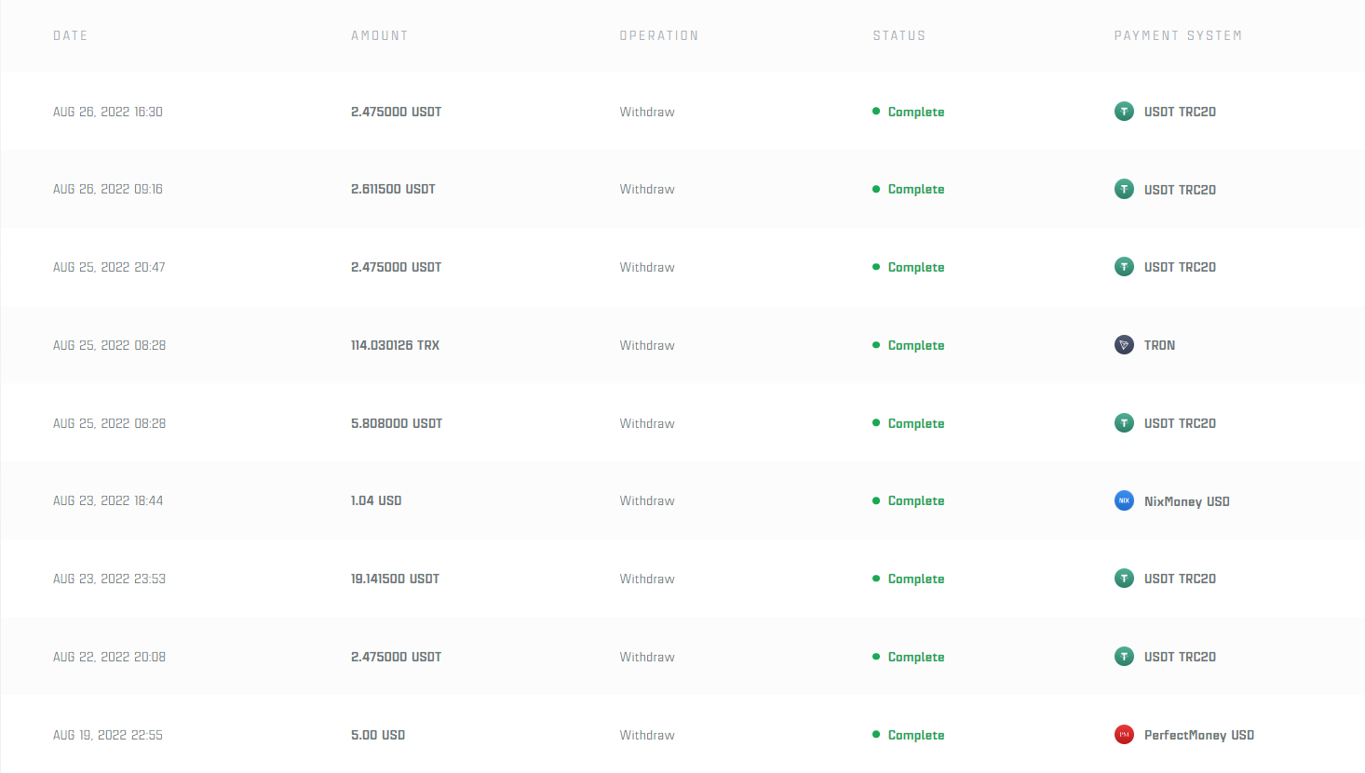Click green status dot in Aug 26 16:30 row
The image size is (1365, 773).
(876, 112)
